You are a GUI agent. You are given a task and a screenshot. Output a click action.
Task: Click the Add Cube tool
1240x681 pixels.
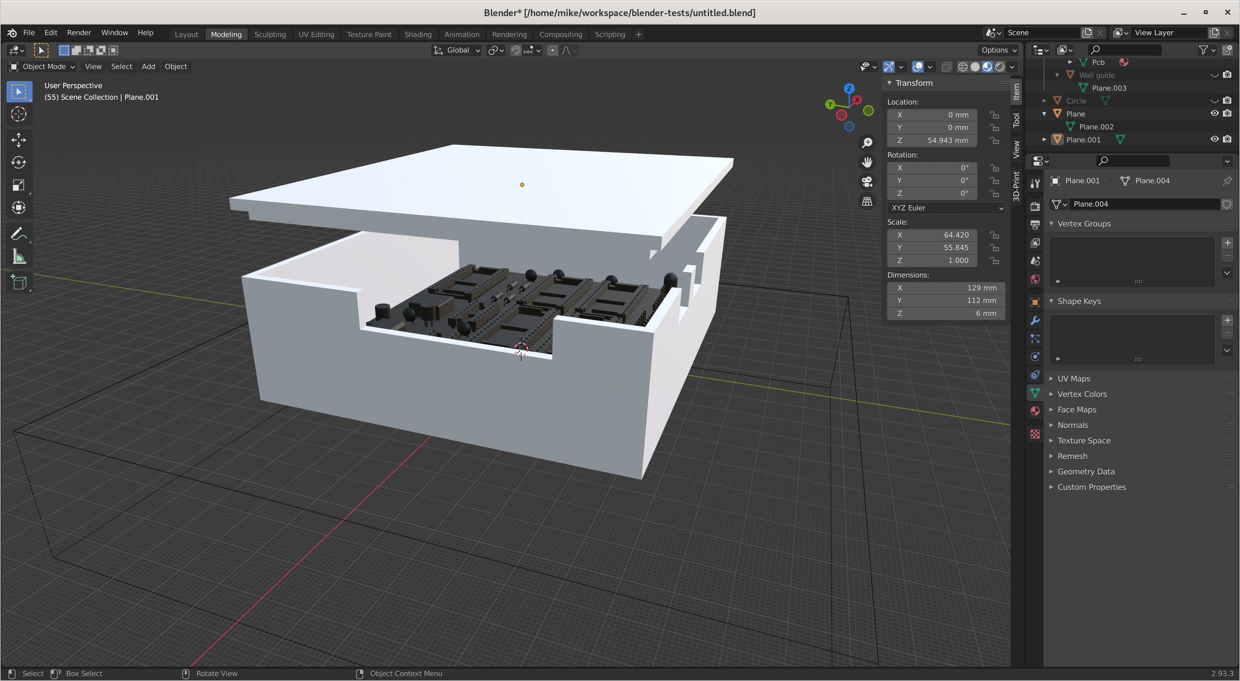(19, 282)
